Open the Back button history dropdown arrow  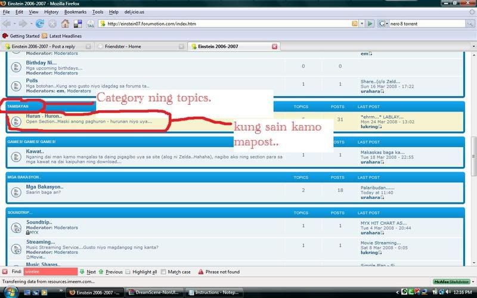pyautogui.click(x=14, y=24)
